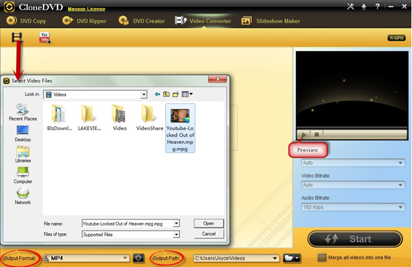
Task: Select Youtube-Locked Out of Heaven video file
Action: point(180,128)
